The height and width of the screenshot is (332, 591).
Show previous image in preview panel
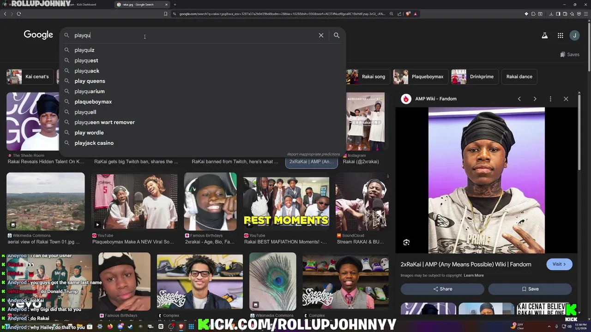click(519, 99)
